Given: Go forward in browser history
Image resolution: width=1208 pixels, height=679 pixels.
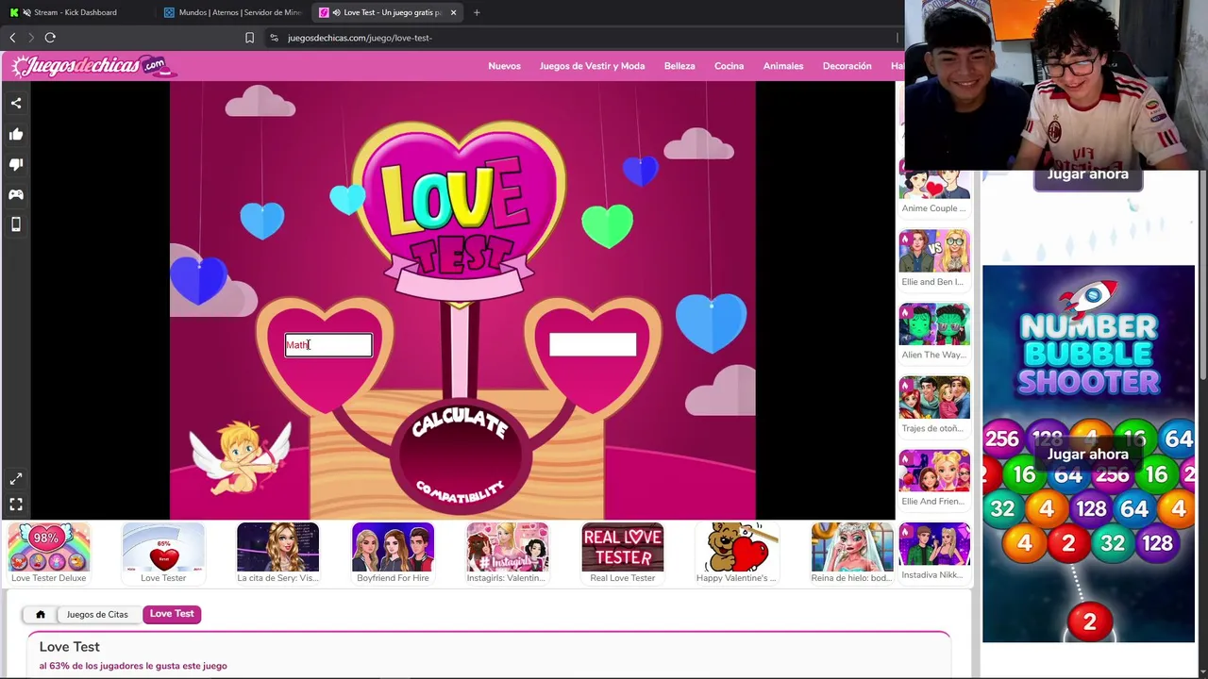Looking at the screenshot, I should tap(31, 38).
